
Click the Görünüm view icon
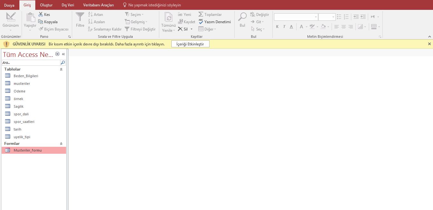(x=10, y=17)
